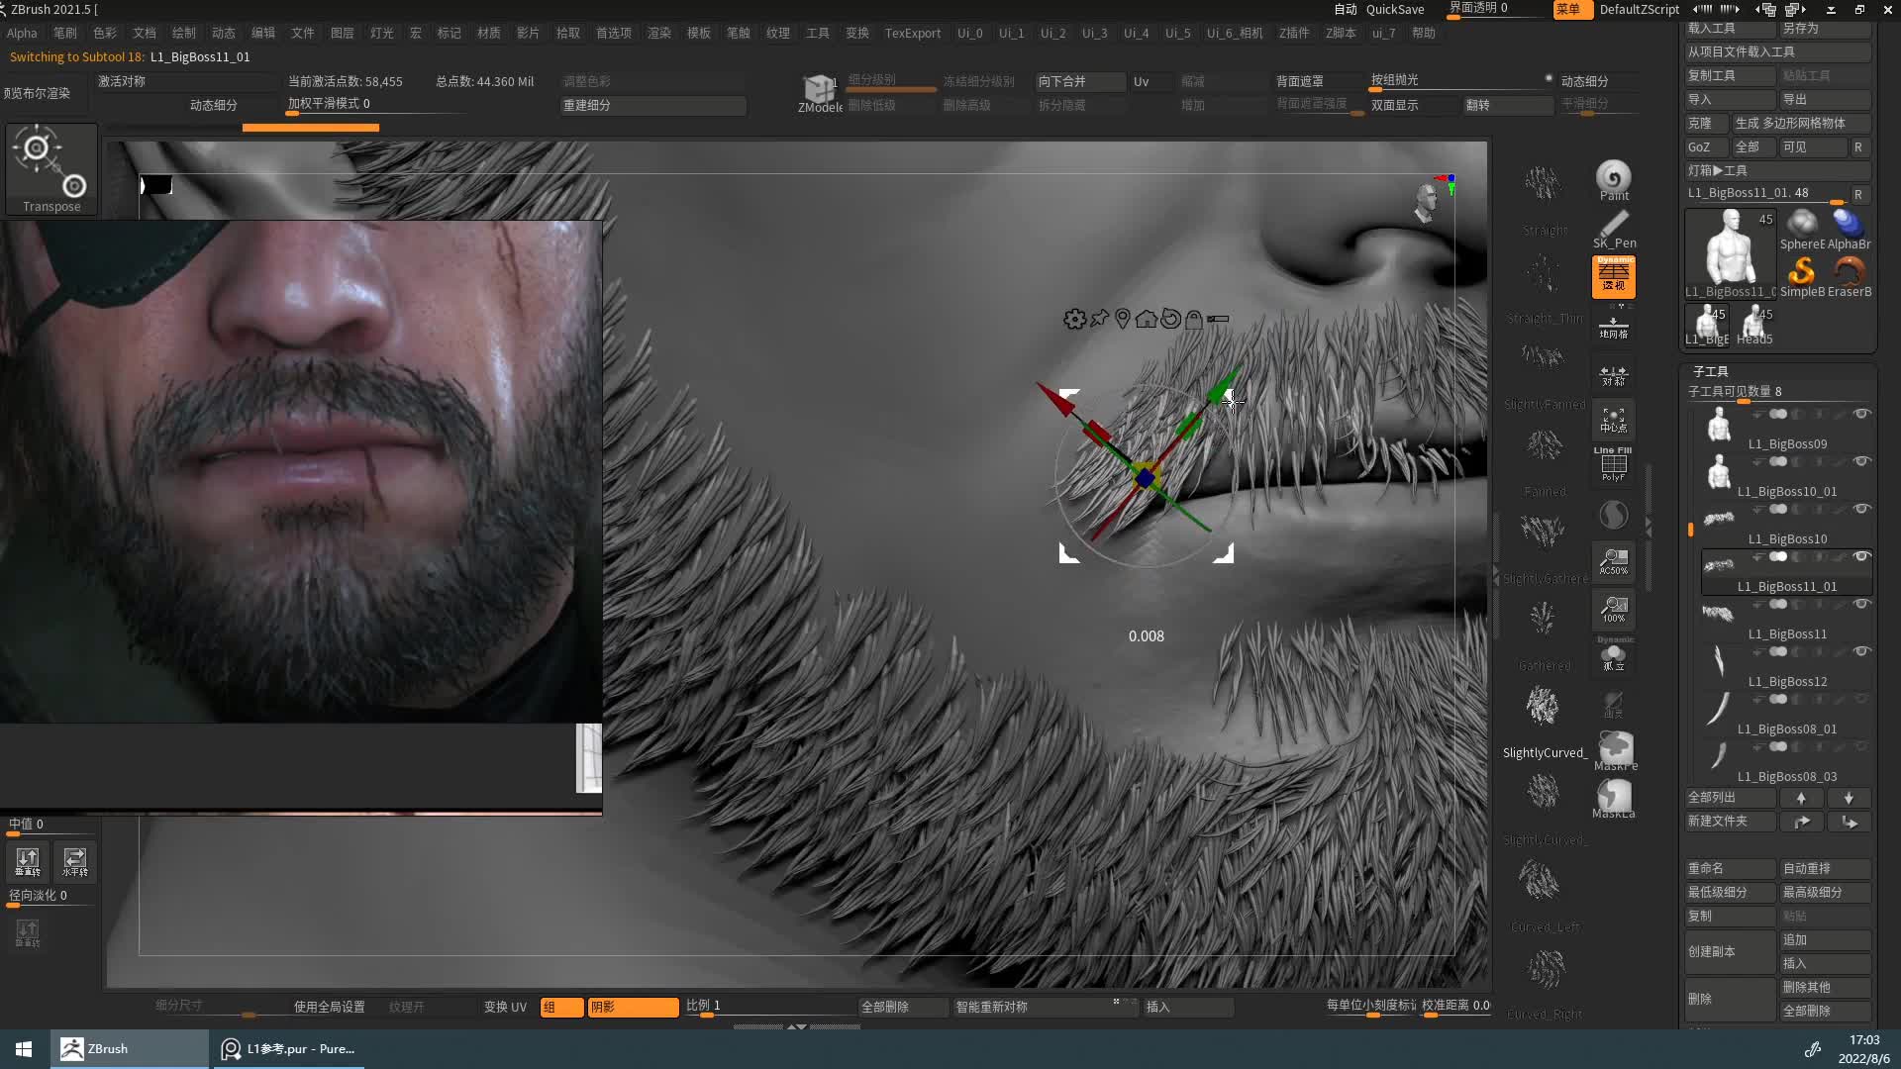Select the SphereE brush tool
Image resolution: width=1901 pixels, height=1069 pixels.
[x=1801, y=230]
